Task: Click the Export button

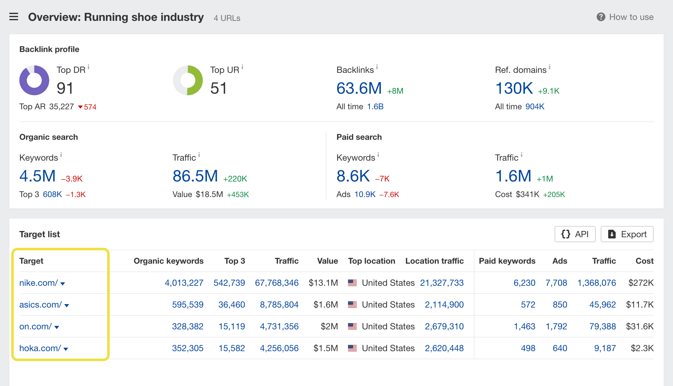Action: 627,234
